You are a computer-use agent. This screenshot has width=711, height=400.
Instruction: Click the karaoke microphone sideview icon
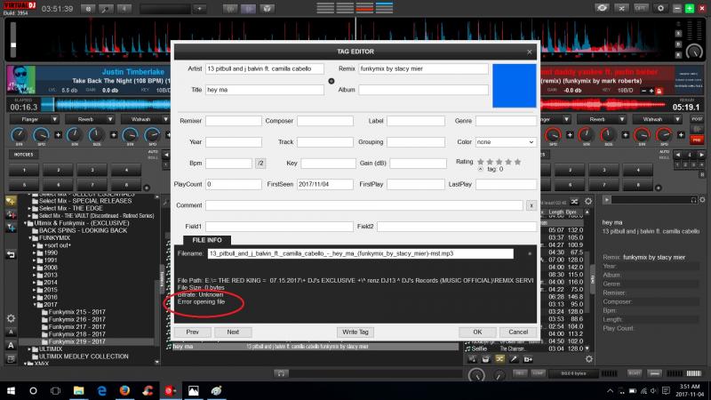[x=514, y=359]
